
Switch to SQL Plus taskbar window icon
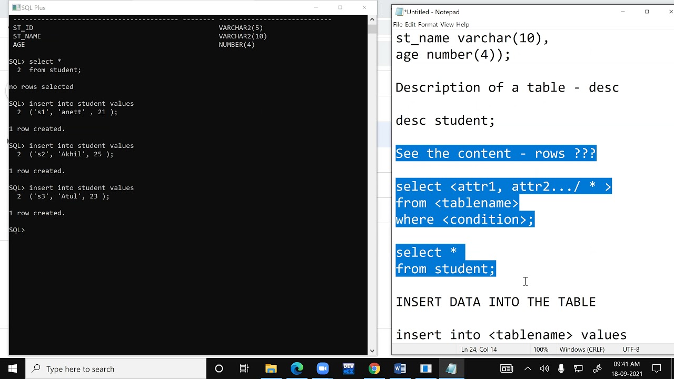pyautogui.click(x=425, y=368)
